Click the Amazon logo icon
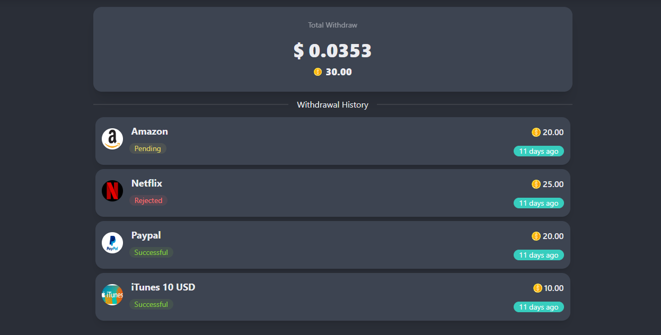 (112, 139)
